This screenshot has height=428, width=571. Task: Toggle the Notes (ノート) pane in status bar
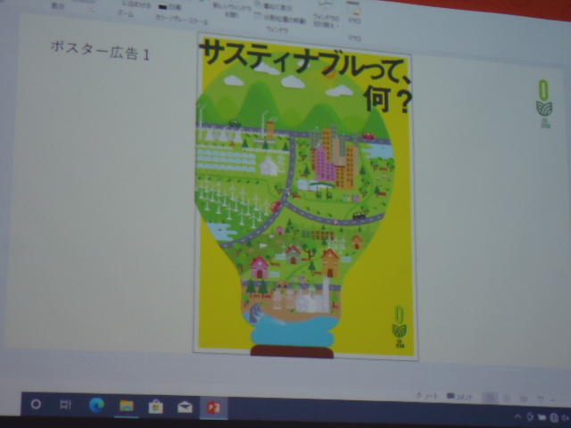(x=428, y=396)
